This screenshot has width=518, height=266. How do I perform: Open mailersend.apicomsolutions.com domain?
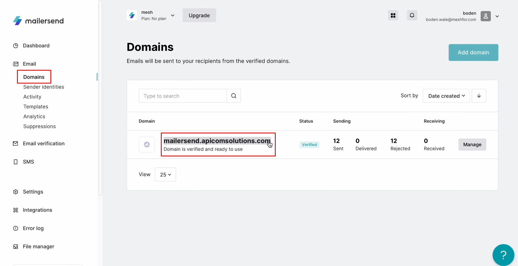pyautogui.click(x=217, y=141)
